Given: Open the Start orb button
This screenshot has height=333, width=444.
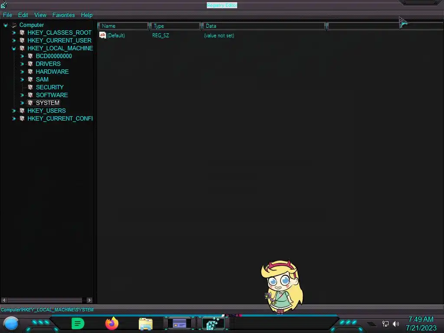Looking at the screenshot, I should (x=11, y=324).
